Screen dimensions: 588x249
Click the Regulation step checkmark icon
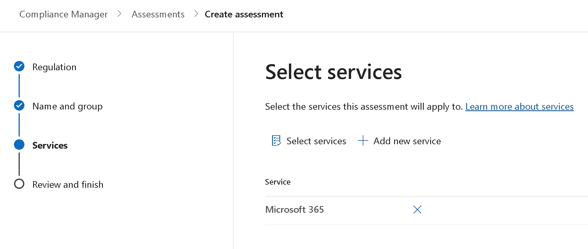19,66
